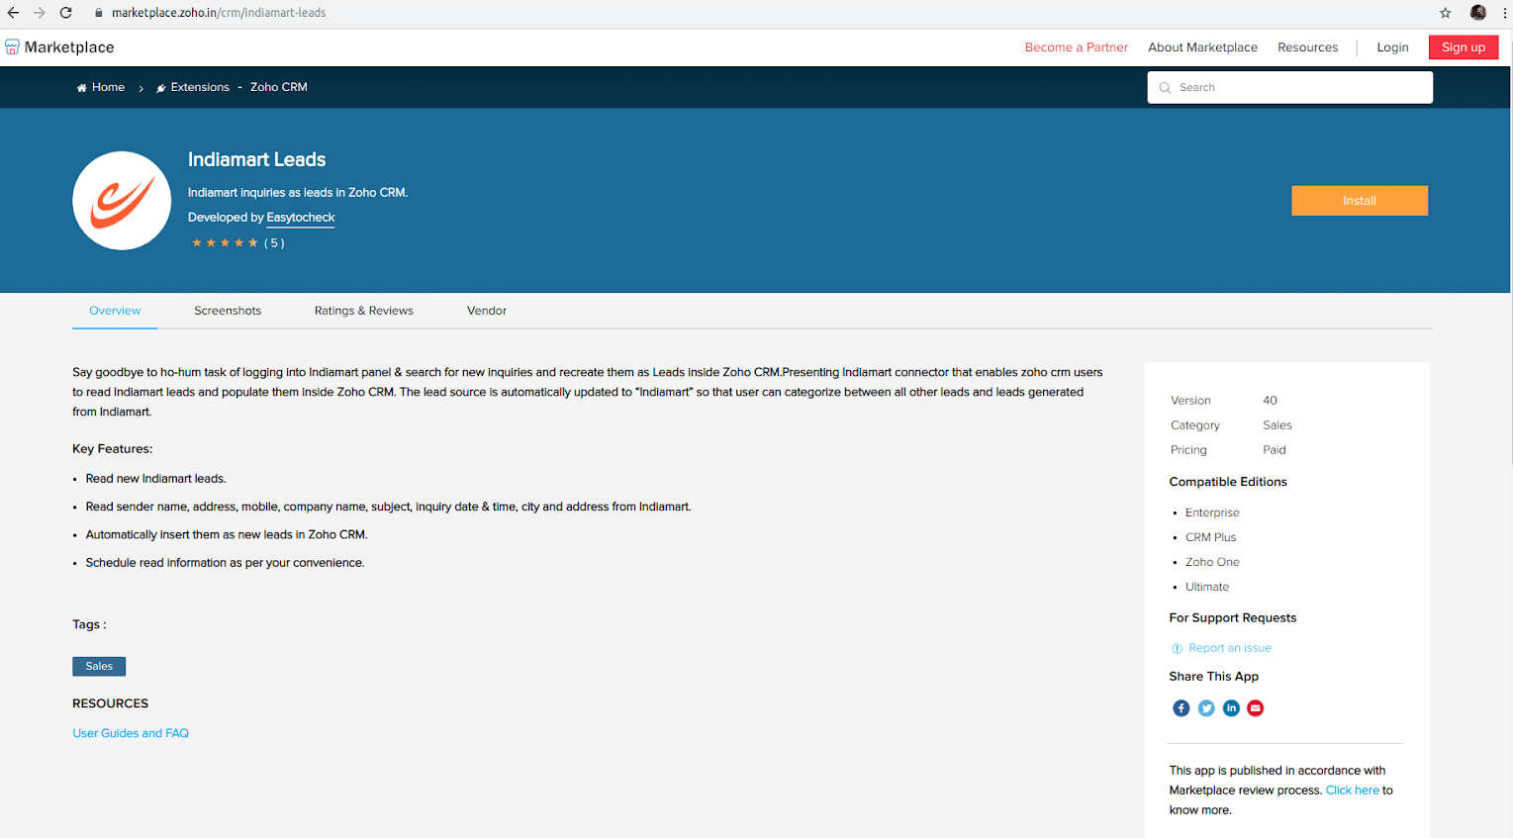Open the Easytocheck developer link
The image size is (1513, 838).
(301, 218)
